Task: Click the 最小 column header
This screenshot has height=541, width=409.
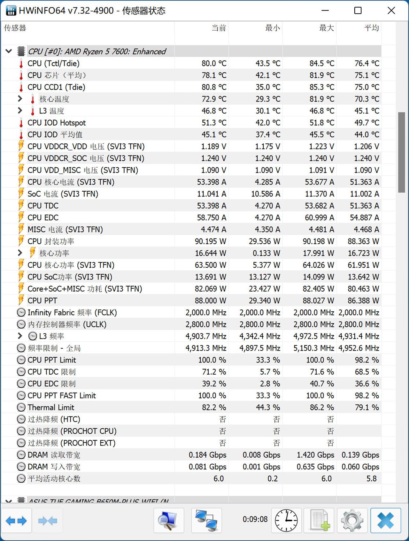Action: 256,28
